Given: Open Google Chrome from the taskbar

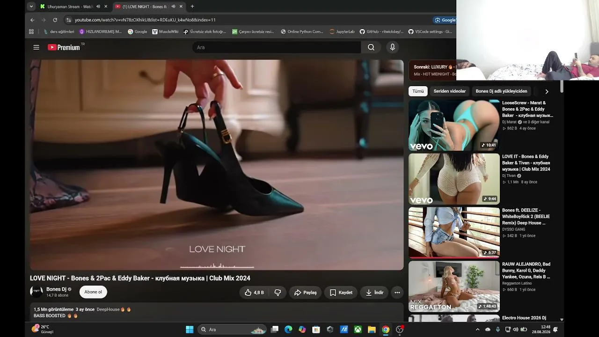Looking at the screenshot, I should 386,330.
